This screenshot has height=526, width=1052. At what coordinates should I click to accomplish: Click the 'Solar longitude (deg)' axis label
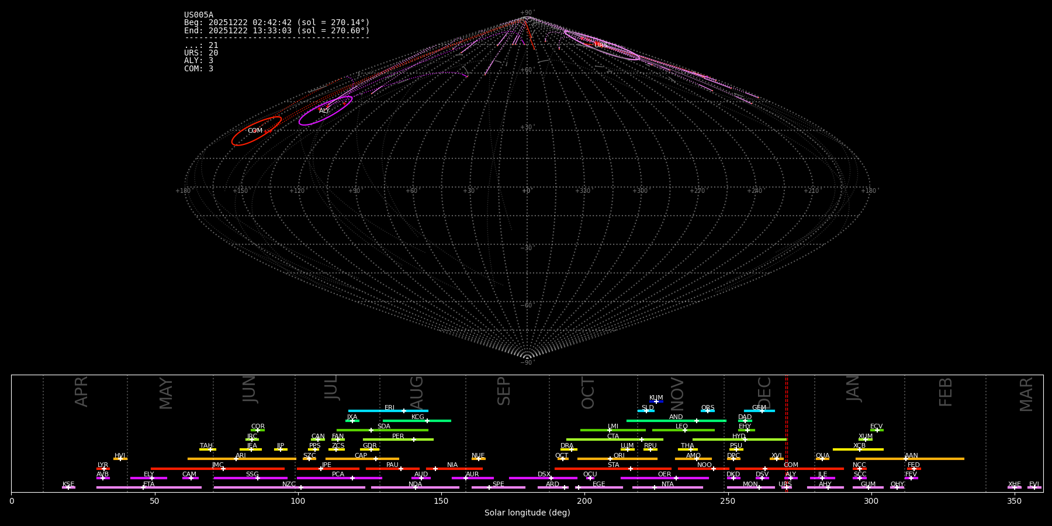tap(527, 513)
